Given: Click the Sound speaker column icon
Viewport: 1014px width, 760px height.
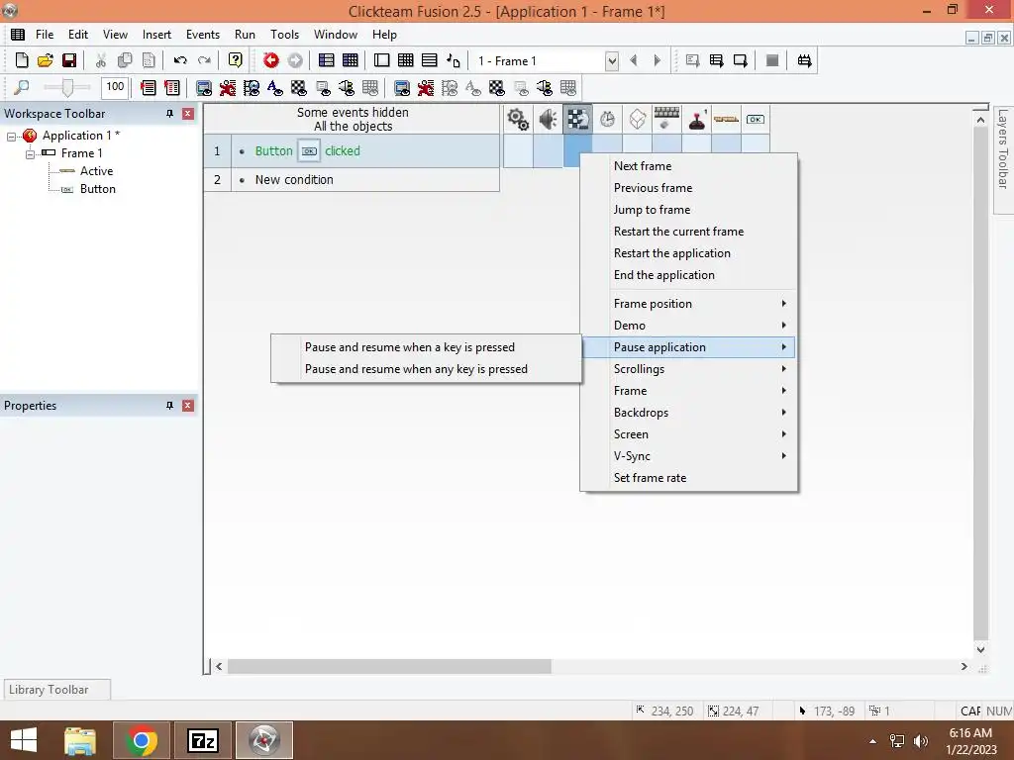Looking at the screenshot, I should (548, 120).
